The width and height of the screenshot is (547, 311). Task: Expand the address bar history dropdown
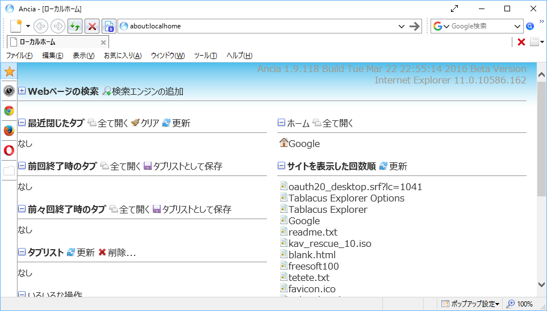(x=402, y=26)
